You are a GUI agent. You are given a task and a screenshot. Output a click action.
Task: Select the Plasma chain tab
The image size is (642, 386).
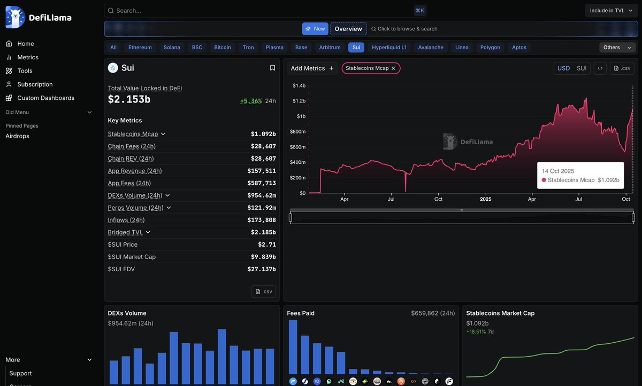tap(275, 48)
